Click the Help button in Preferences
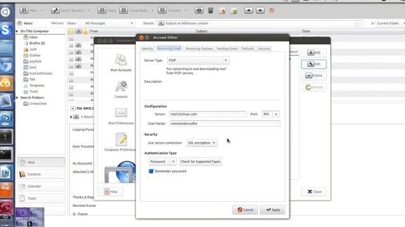The image size is (405, 227). coord(111,192)
